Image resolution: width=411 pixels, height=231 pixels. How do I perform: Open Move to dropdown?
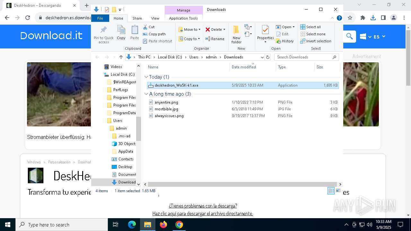189,30
